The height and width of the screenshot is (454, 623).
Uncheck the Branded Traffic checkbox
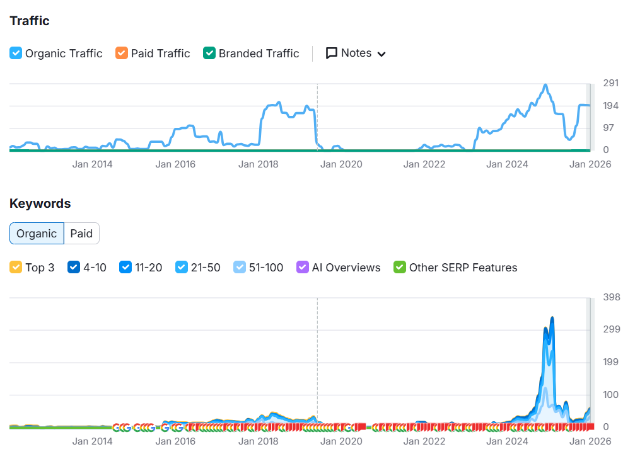click(x=209, y=54)
